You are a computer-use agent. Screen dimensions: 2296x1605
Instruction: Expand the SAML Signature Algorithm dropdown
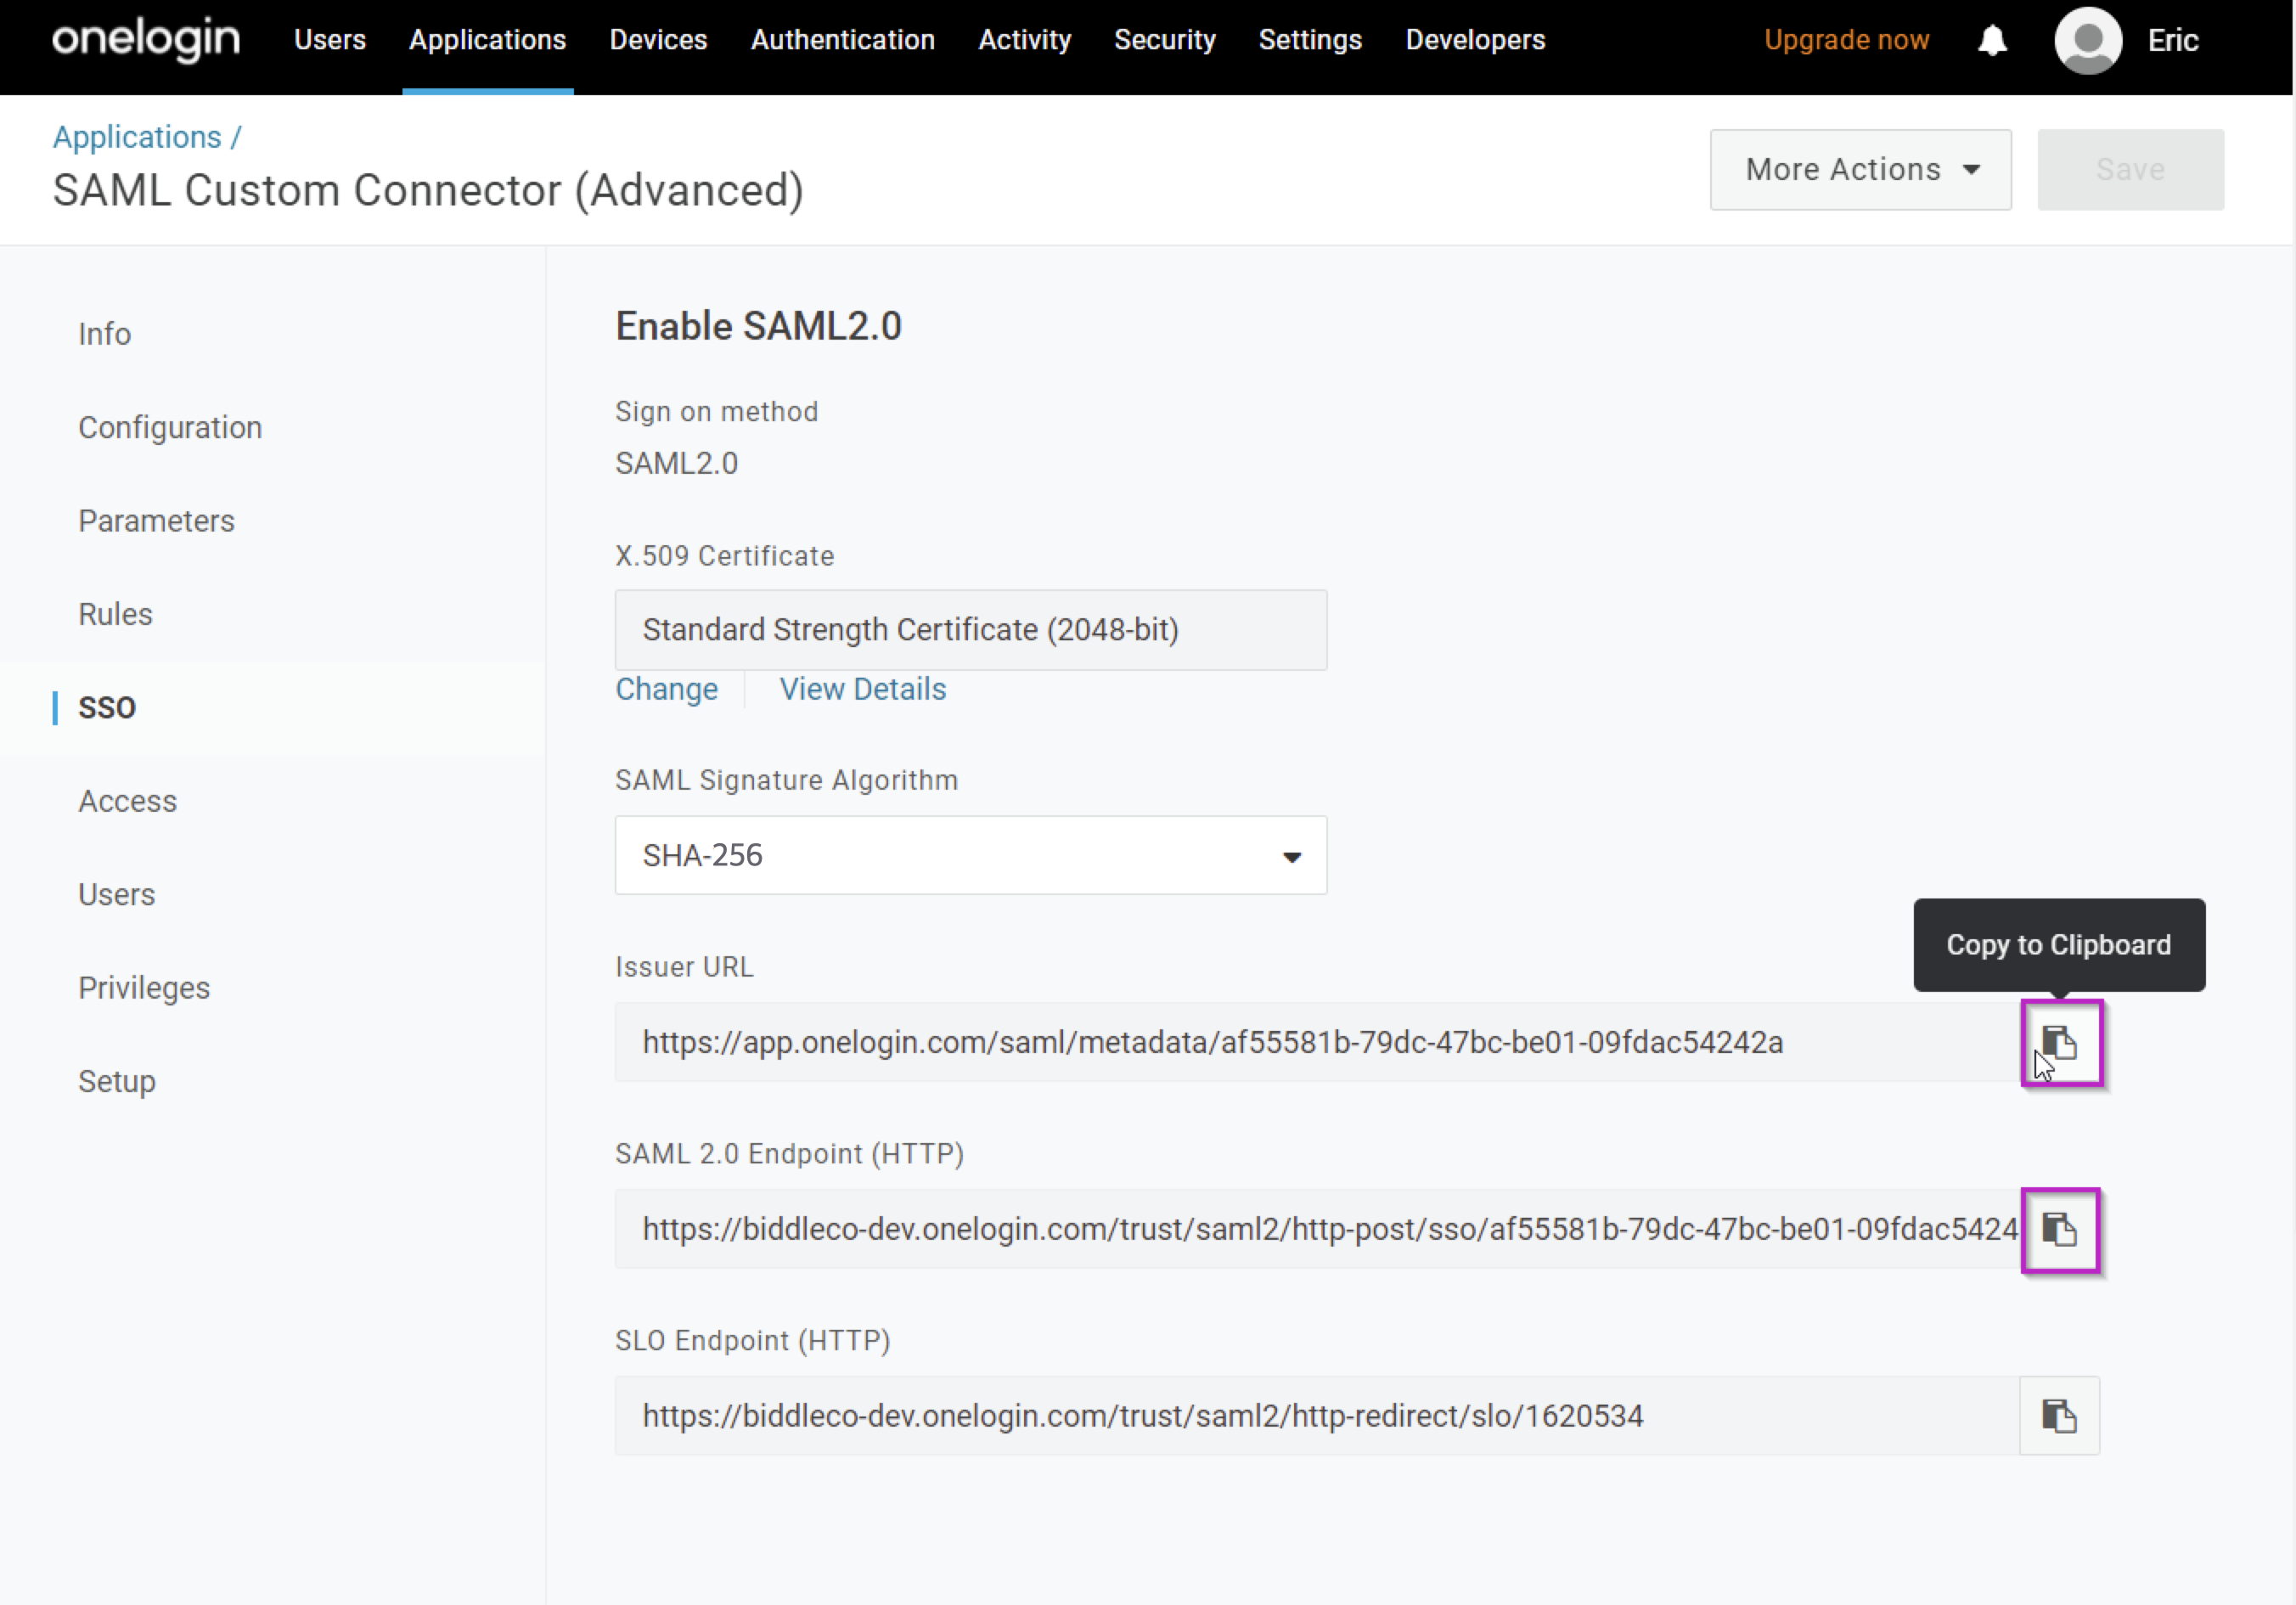[x=970, y=855]
